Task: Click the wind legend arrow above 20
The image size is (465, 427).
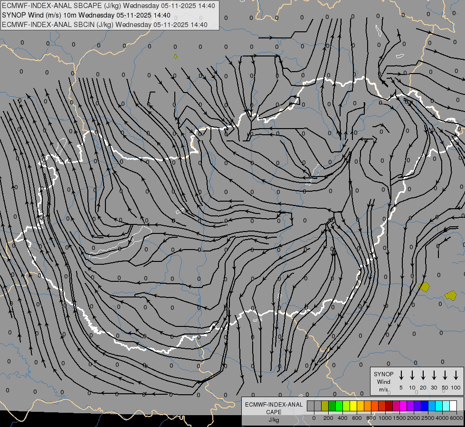Action: point(423,375)
